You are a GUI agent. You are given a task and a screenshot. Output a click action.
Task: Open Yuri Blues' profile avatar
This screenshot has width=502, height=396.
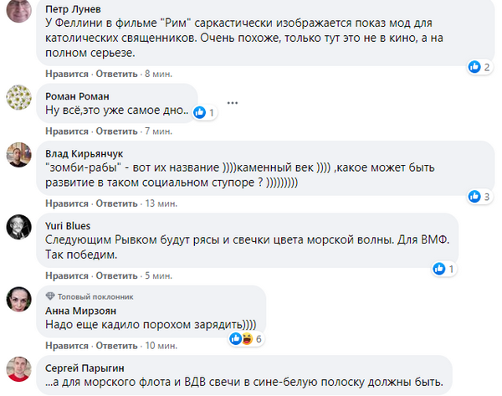19,228
